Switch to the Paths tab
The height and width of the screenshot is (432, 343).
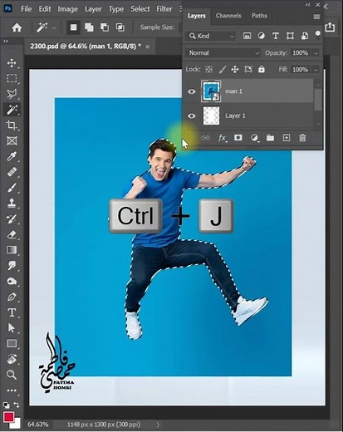point(259,16)
